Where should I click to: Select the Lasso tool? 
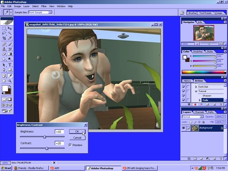[4, 33]
